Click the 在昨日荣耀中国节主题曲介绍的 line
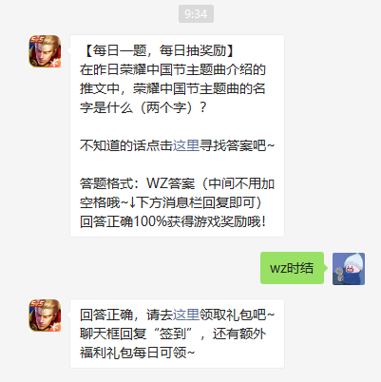Screen dimensions: 381x382 [x=173, y=69]
